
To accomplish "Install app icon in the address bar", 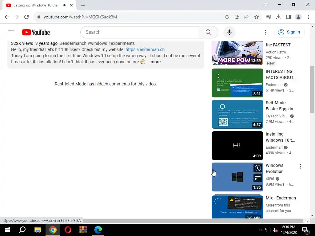I will [237, 17].
